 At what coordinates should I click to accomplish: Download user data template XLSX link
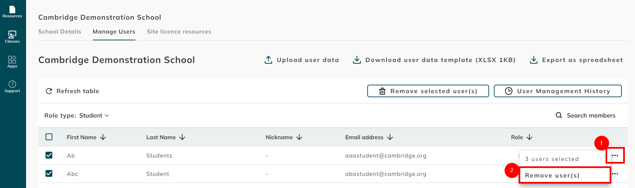coord(440,60)
